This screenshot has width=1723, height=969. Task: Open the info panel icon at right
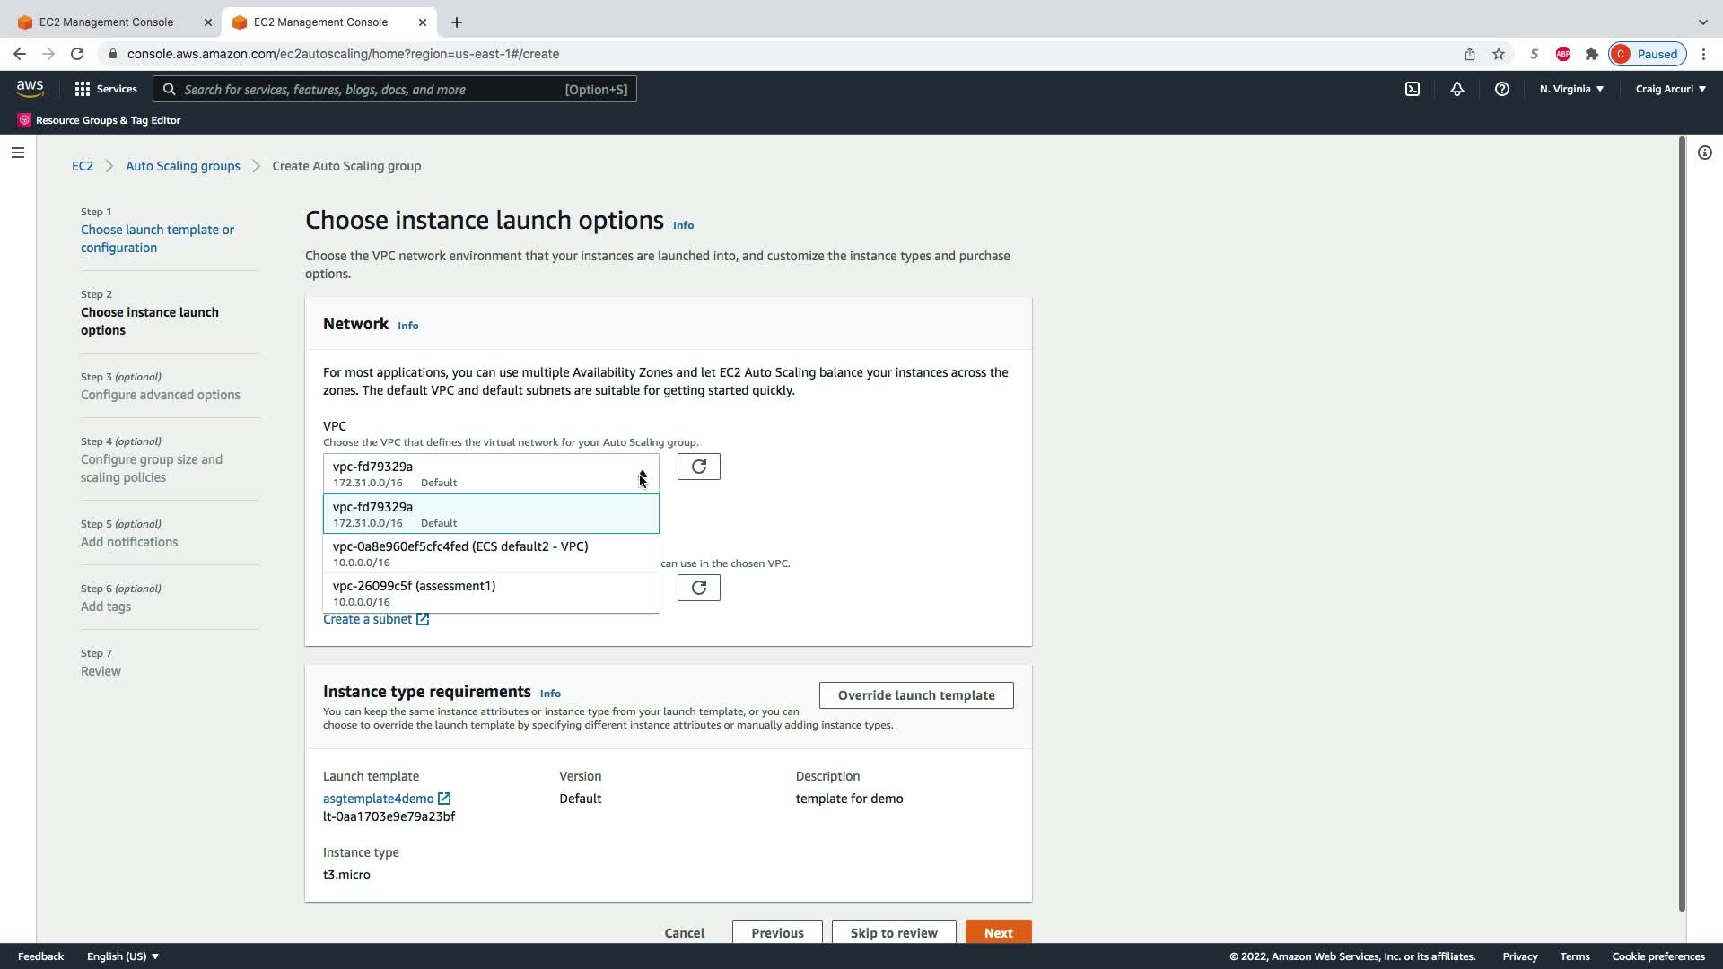[1704, 153]
